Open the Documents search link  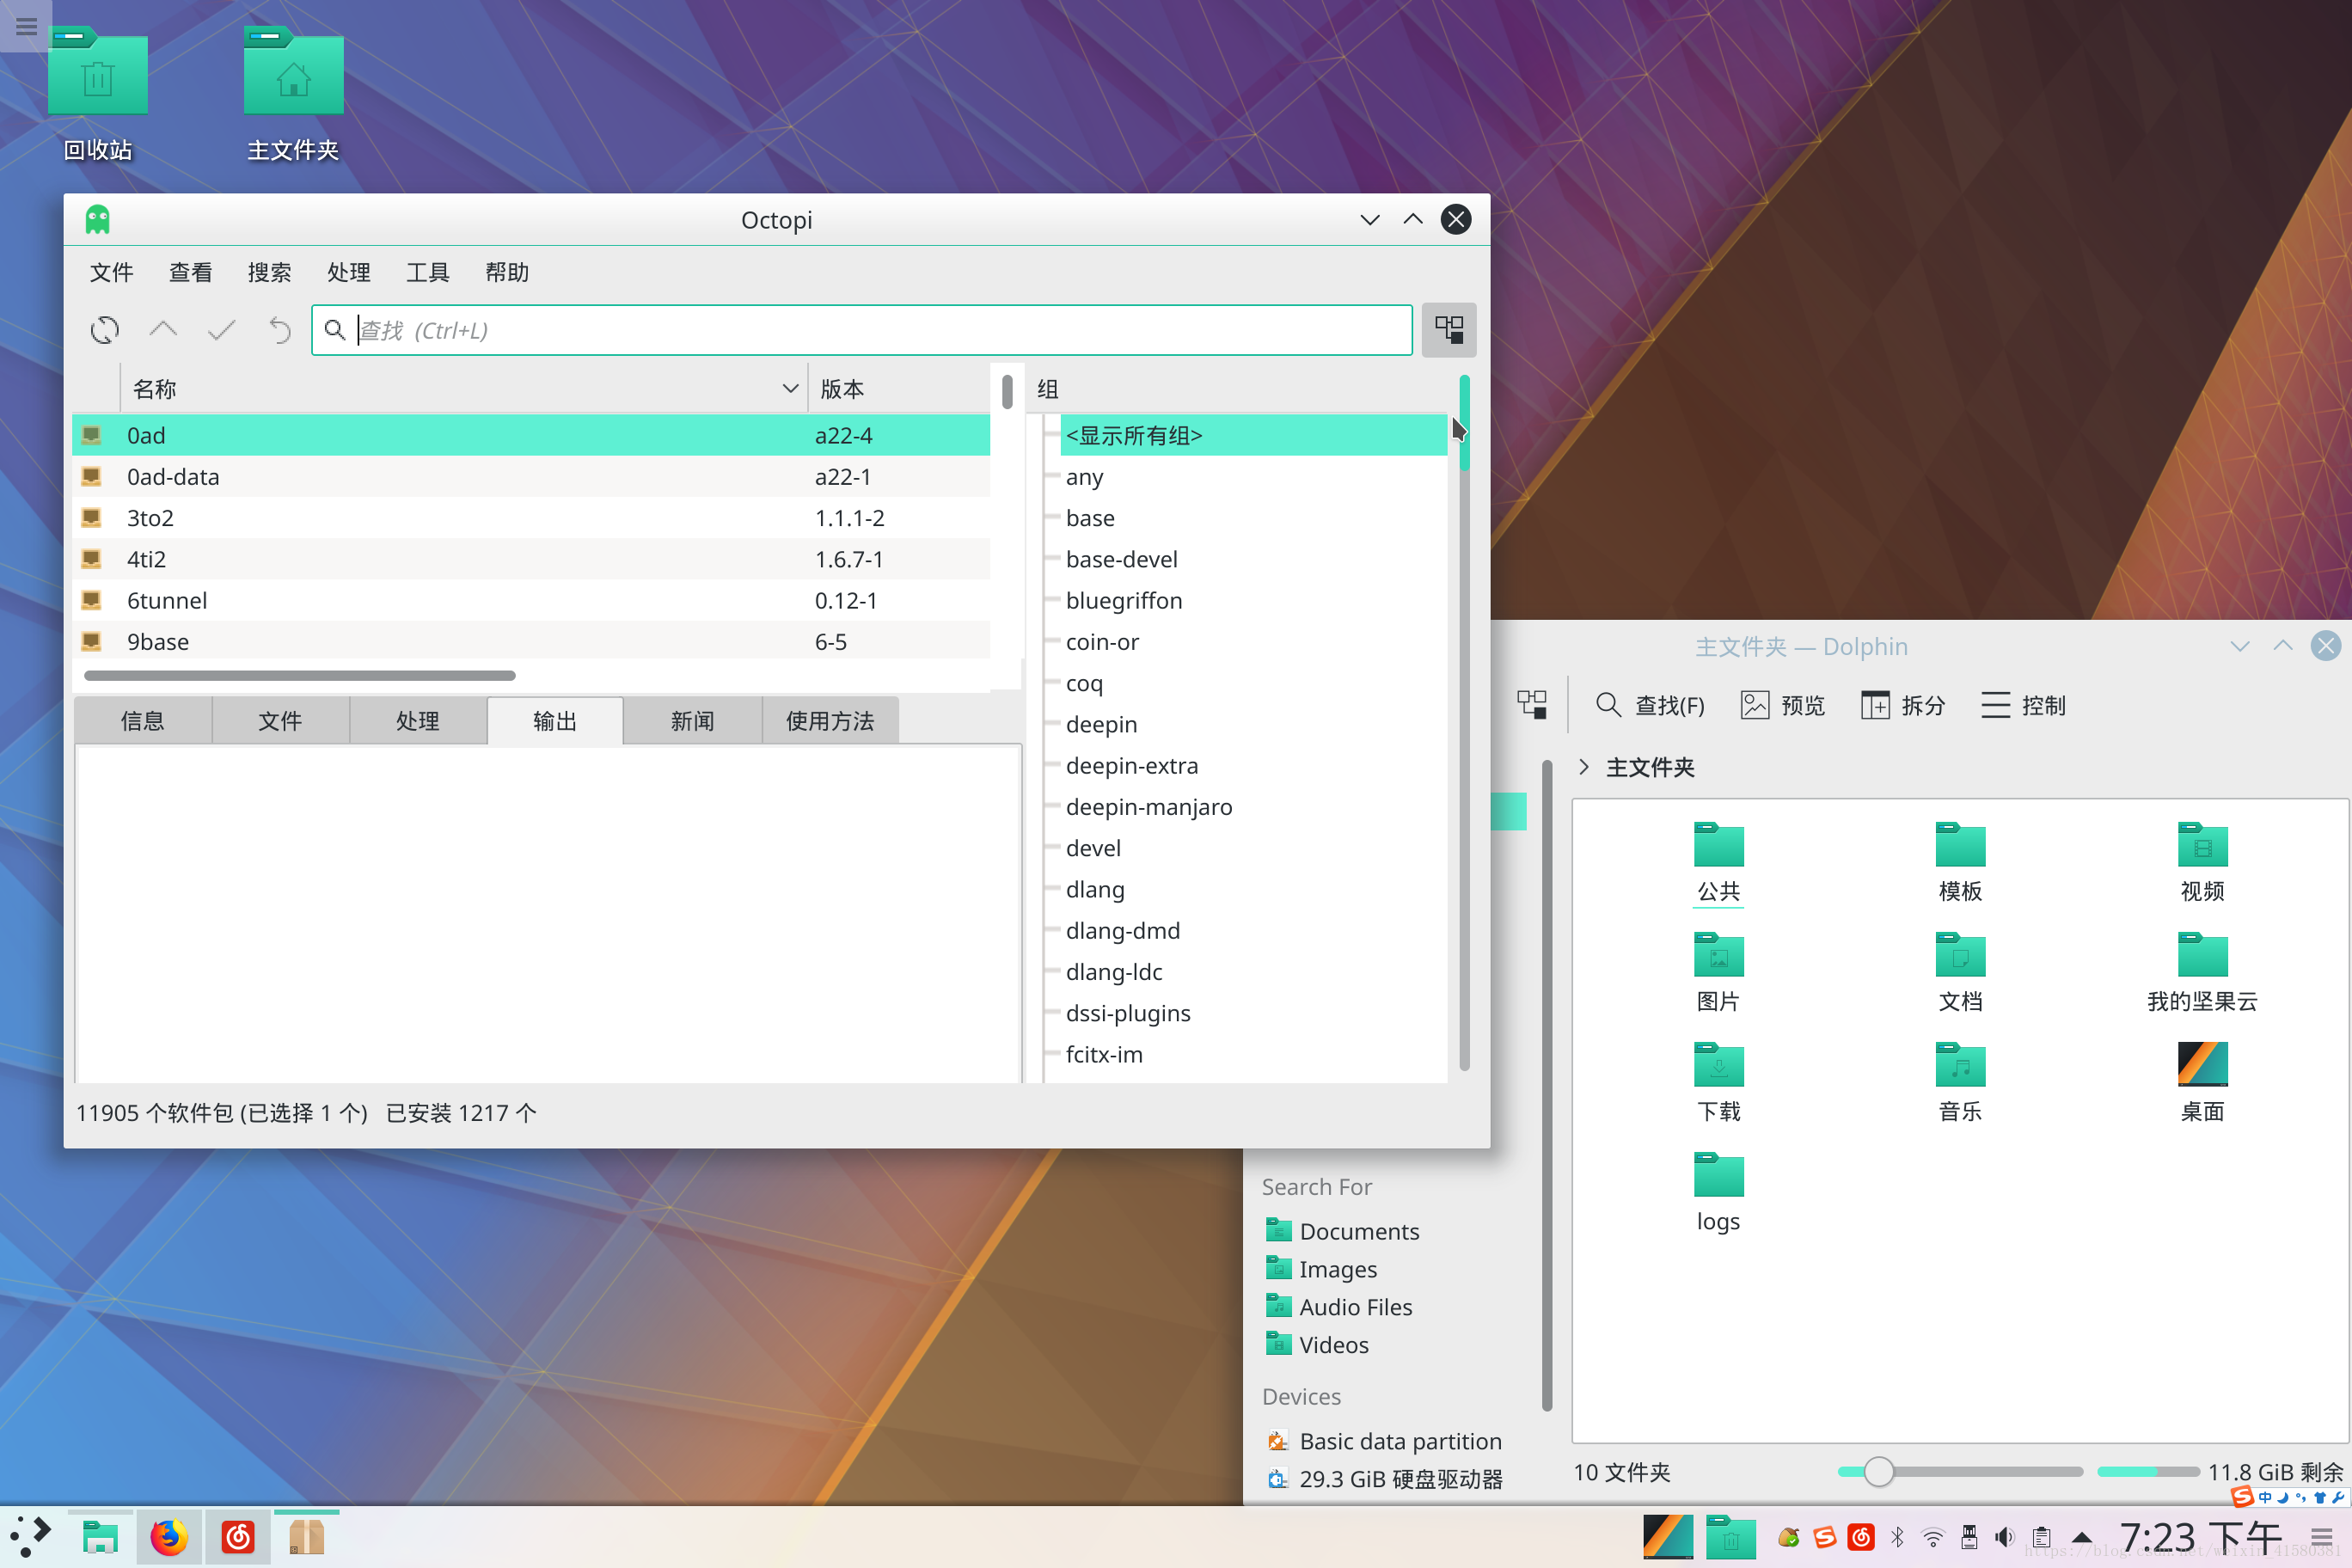click(x=1358, y=1231)
